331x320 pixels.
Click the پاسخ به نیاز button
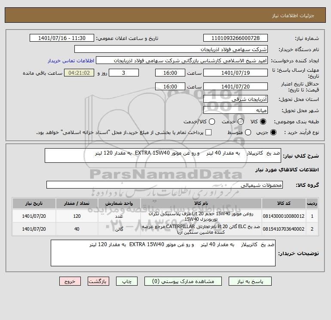click(250, 281)
